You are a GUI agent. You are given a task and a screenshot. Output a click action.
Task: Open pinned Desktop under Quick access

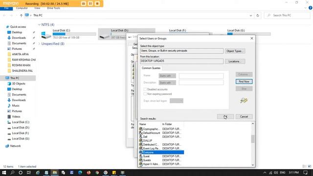(x=17, y=32)
